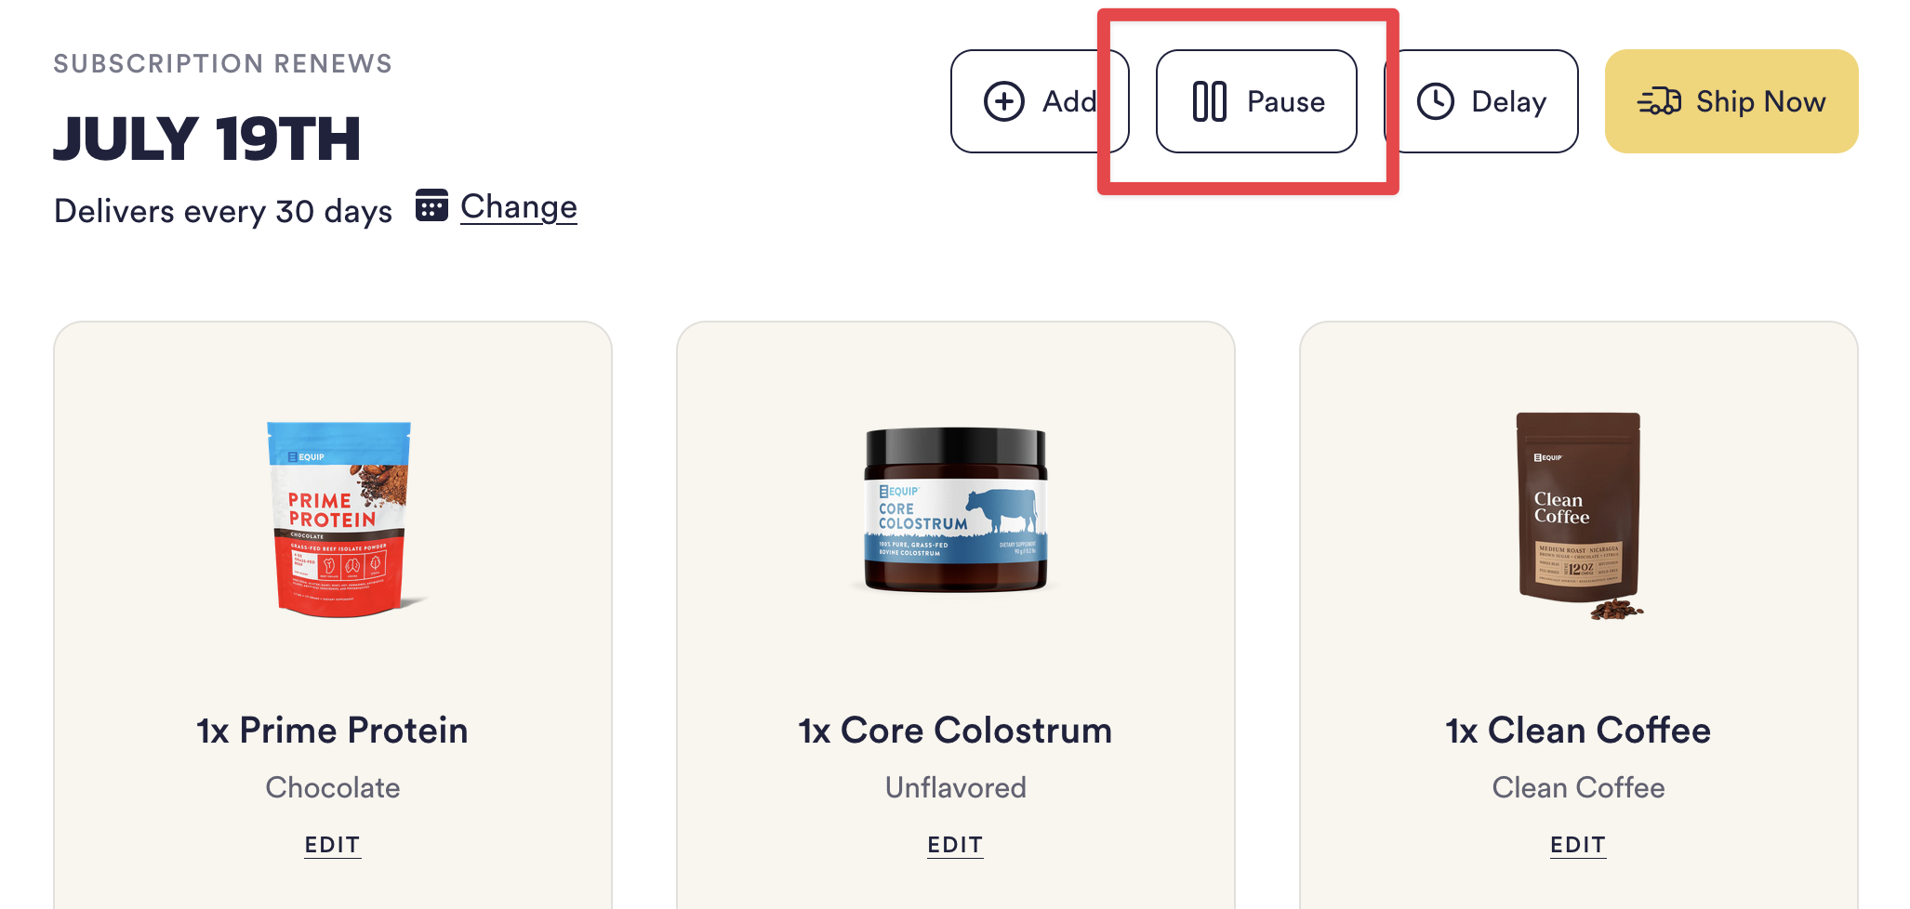This screenshot has height=909, width=1910.
Task: Edit the Prime Protein item
Action: point(333,845)
